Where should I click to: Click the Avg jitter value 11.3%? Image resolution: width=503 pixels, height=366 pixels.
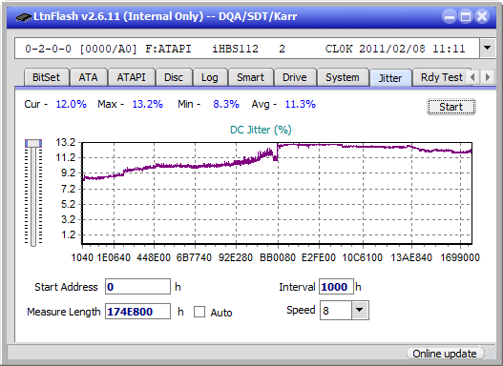pyautogui.click(x=301, y=104)
